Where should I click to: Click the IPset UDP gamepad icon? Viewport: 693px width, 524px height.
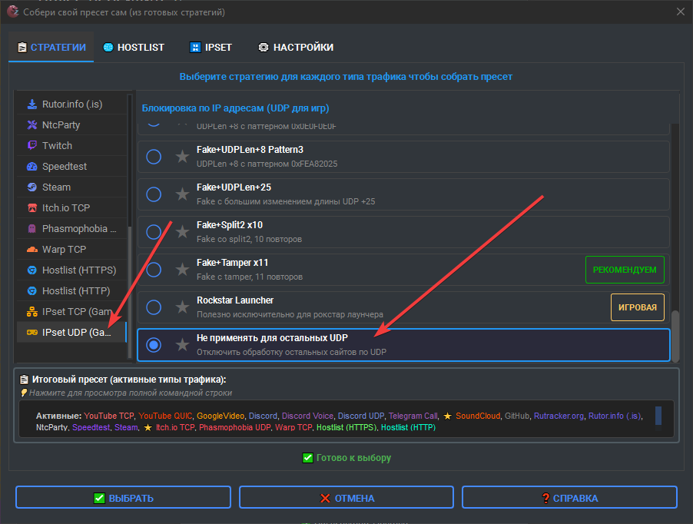[31, 332]
